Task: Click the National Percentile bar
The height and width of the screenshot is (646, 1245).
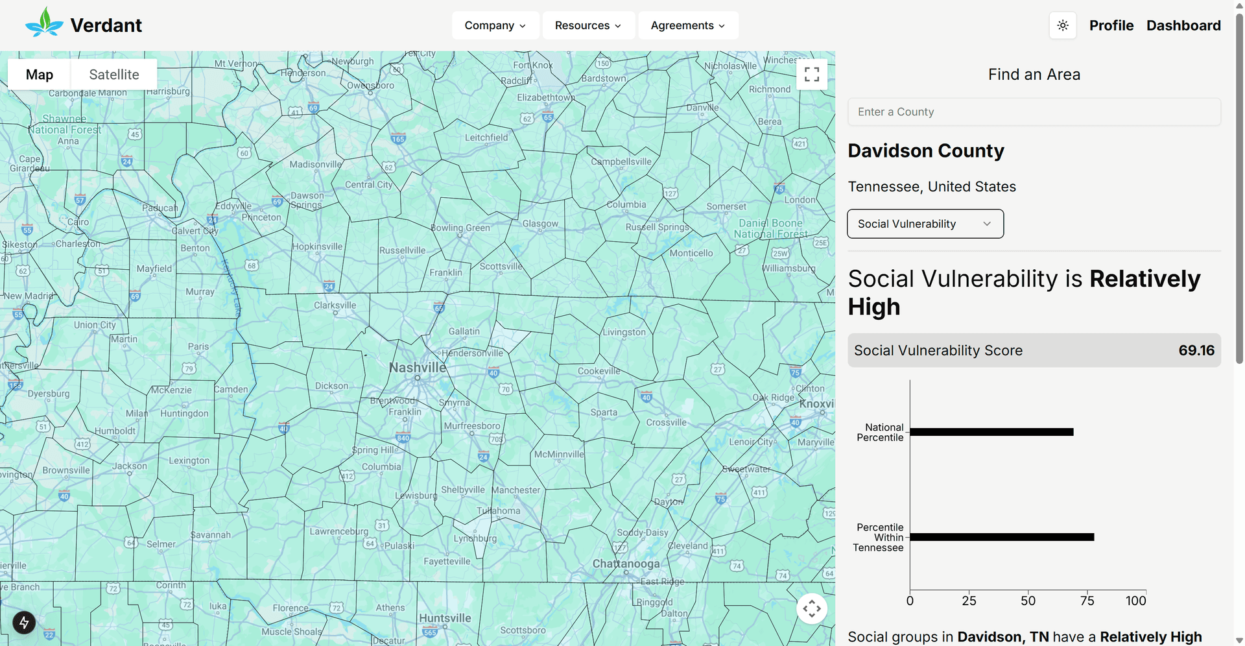Action: coord(991,431)
